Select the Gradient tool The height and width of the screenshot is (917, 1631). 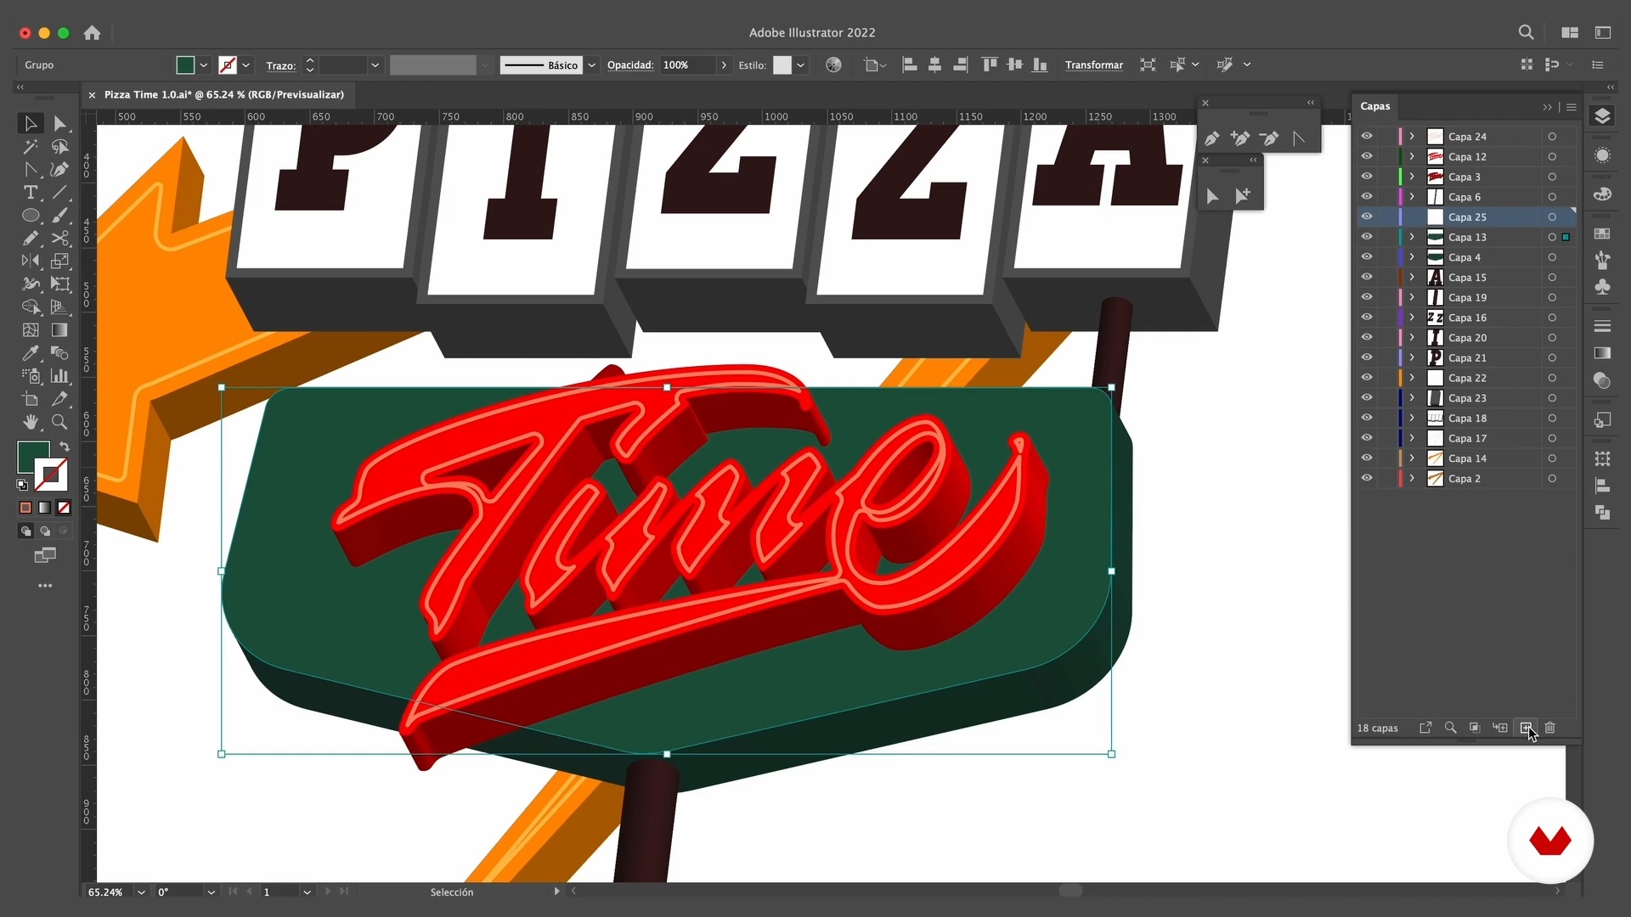(x=59, y=329)
